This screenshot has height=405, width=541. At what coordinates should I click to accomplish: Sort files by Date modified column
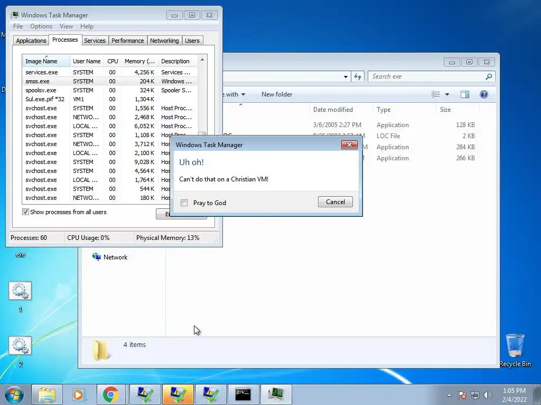point(341,110)
